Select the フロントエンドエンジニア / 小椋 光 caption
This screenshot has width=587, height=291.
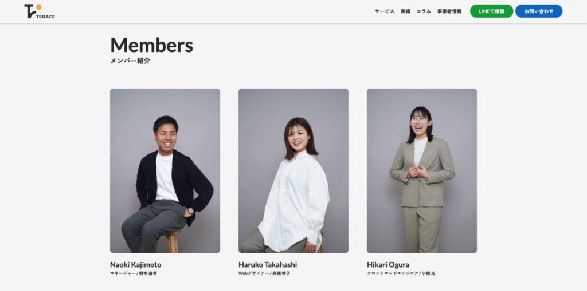[x=401, y=273]
